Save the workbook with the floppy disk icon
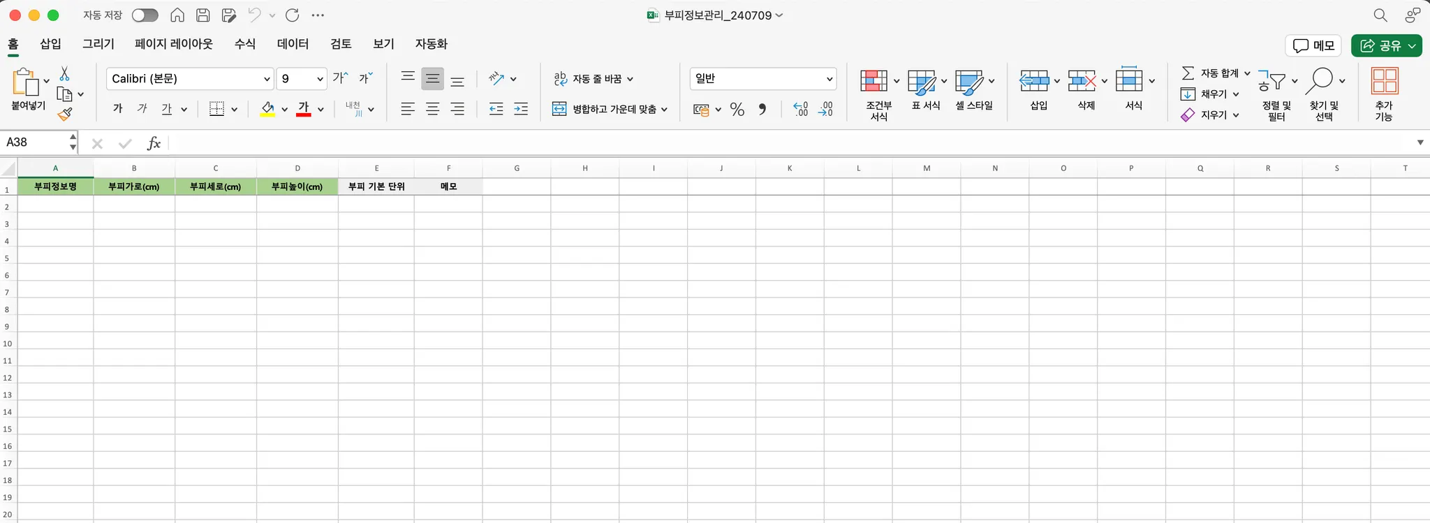 pyautogui.click(x=203, y=15)
